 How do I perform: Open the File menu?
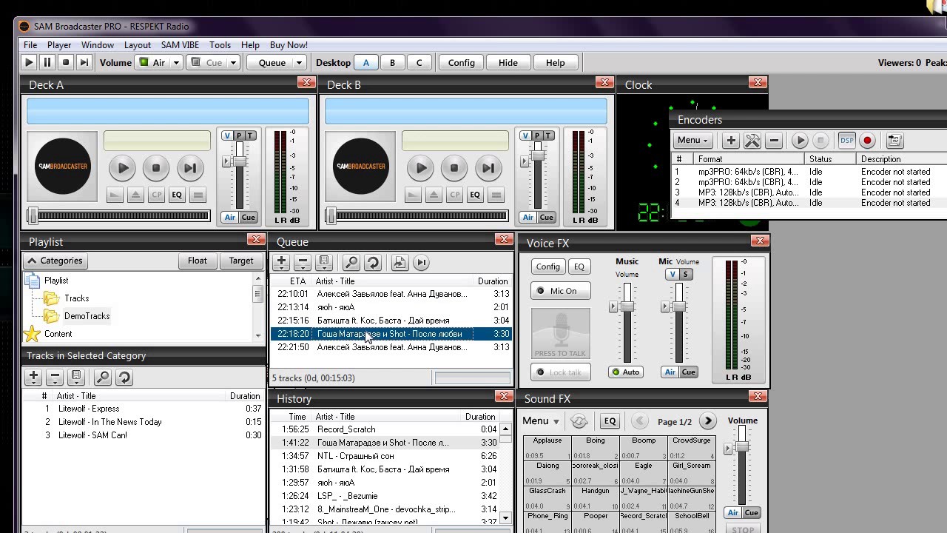tap(30, 44)
